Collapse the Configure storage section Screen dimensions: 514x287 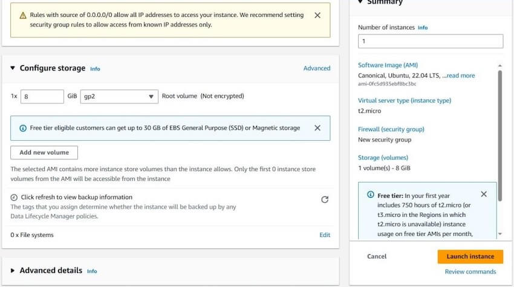(x=13, y=68)
